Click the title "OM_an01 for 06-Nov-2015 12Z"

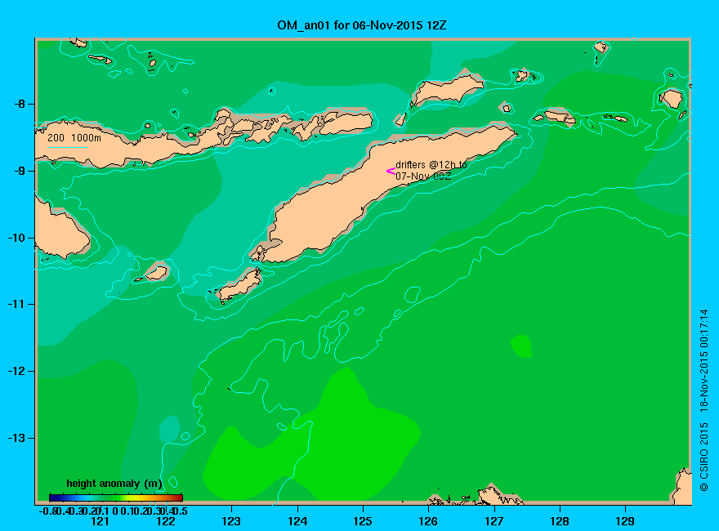pyautogui.click(x=361, y=25)
